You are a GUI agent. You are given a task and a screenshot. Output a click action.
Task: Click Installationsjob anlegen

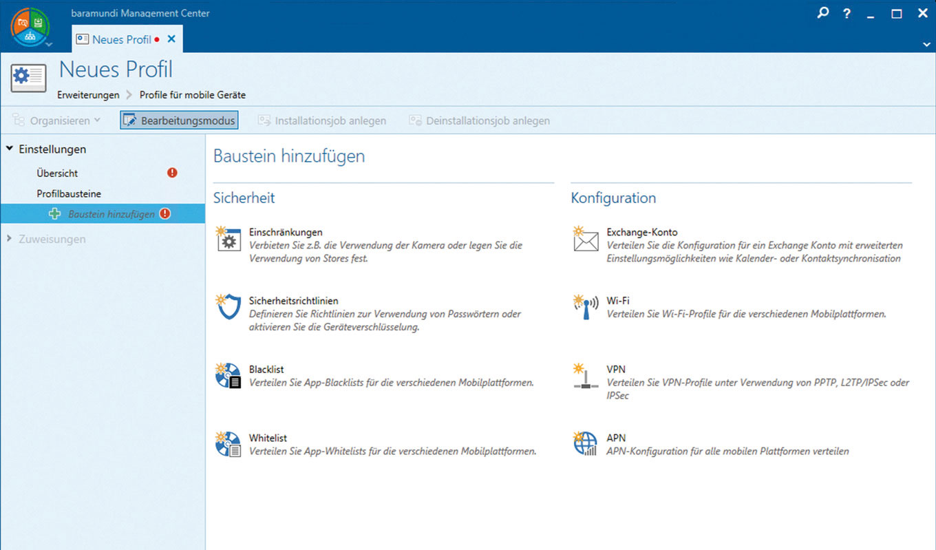click(322, 120)
